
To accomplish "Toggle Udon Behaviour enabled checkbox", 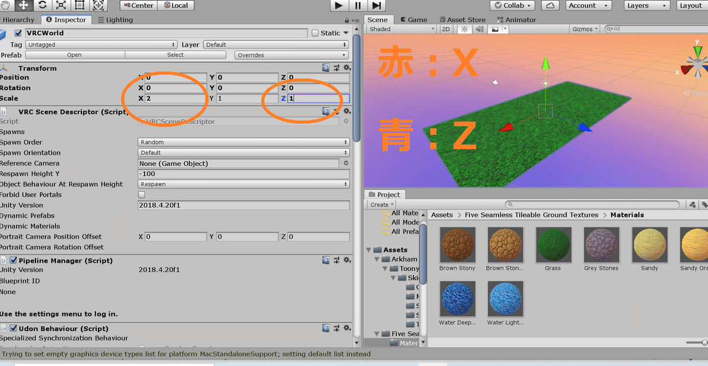I will coord(14,328).
